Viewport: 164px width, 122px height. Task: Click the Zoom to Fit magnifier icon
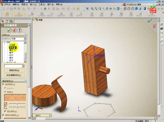coord(92,9)
